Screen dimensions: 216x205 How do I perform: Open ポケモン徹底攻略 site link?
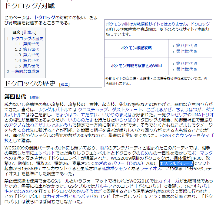136,48
